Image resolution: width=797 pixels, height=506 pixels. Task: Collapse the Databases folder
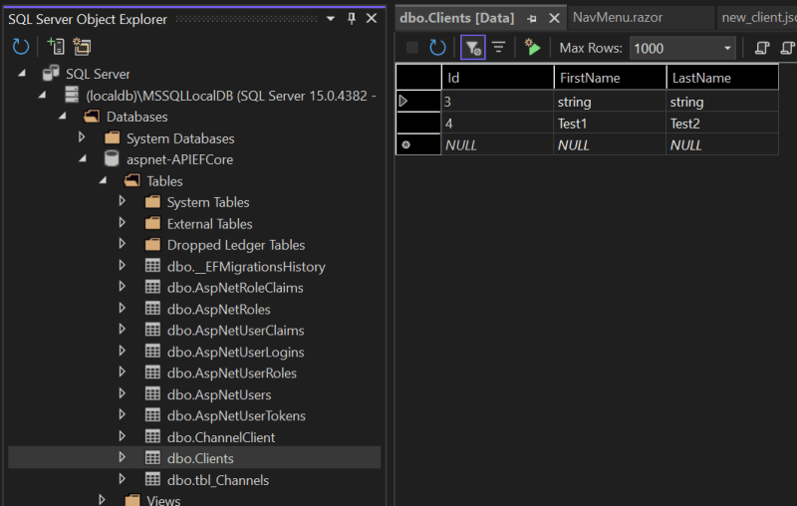click(x=63, y=117)
